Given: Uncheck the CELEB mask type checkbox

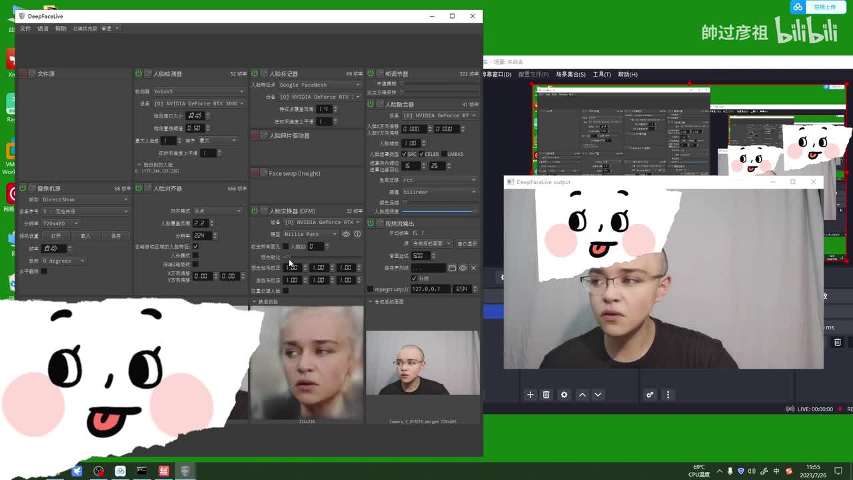Looking at the screenshot, I should [421, 154].
